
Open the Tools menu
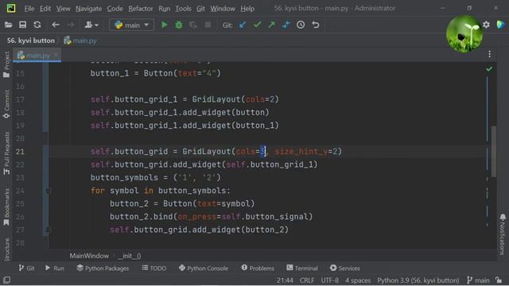tap(184, 9)
